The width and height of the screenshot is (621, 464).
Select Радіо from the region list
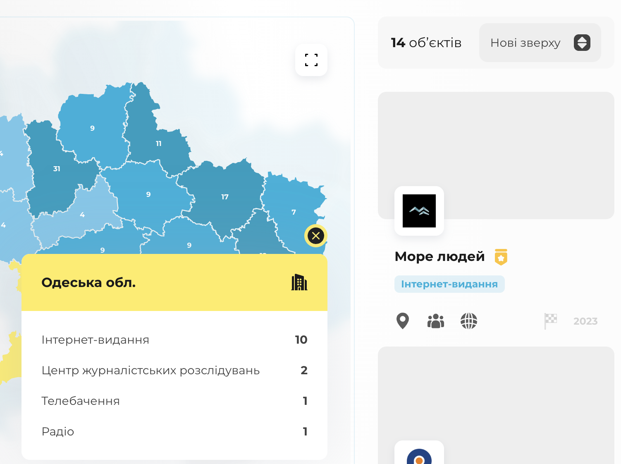(x=57, y=431)
